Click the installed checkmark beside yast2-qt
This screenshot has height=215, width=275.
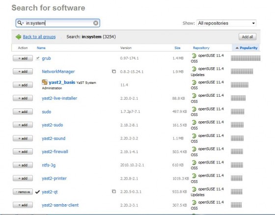click(37, 192)
